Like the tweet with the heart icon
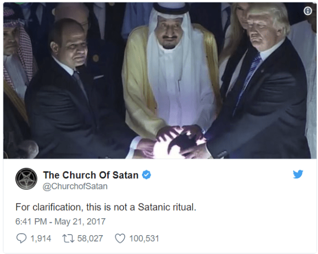 [x=120, y=239]
